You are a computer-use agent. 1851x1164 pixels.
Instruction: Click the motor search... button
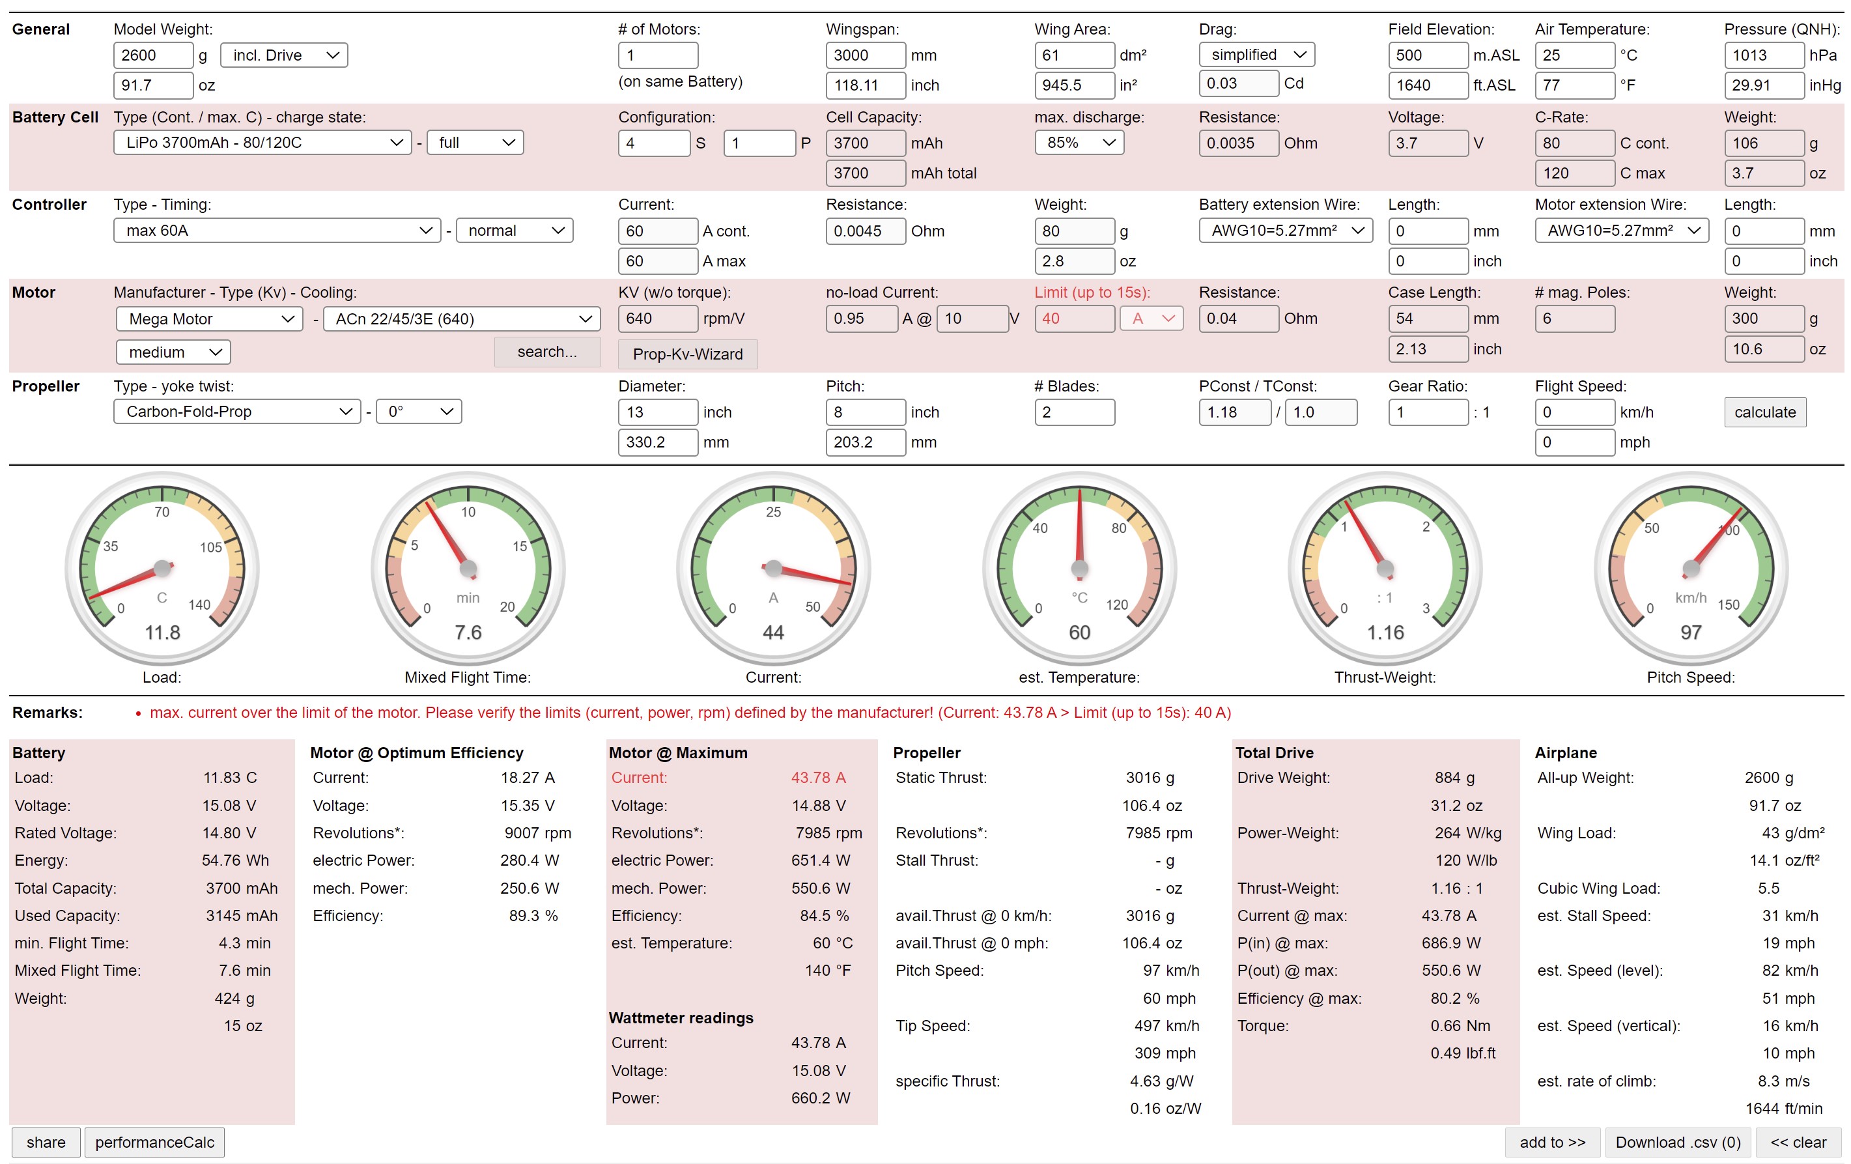click(x=546, y=352)
